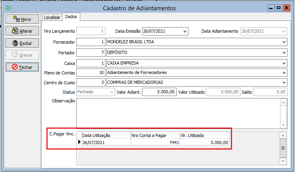Image resolution: width=295 pixels, height=172 pixels.
Task: Open the Portador DEPÓSITO dropdown
Action: [284, 52]
